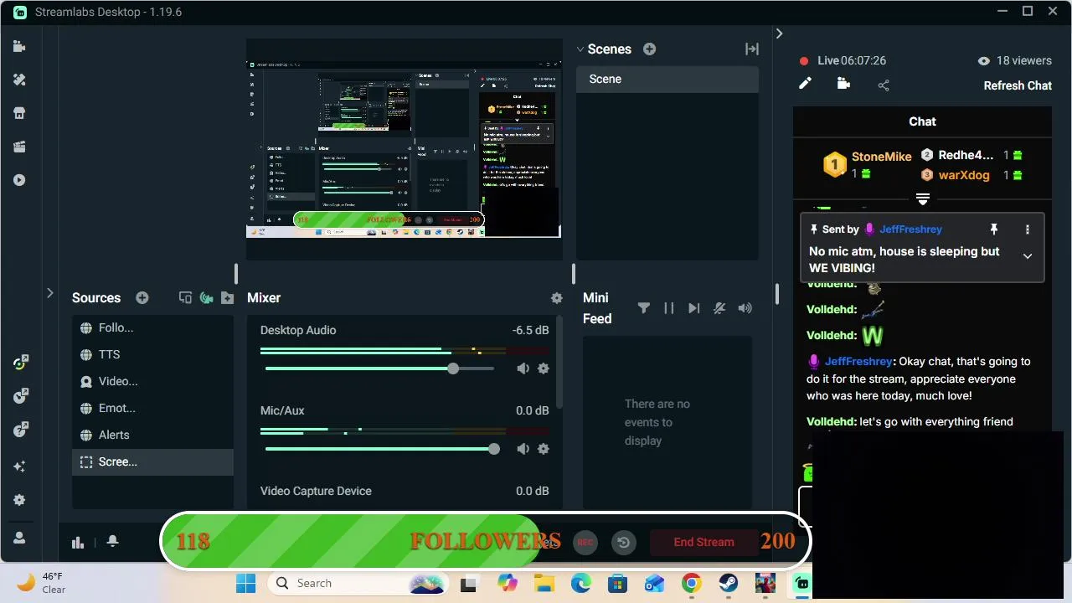The width and height of the screenshot is (1072, 603).
Task: Skip the current alert in the Mini Feed
Action: pos(693,308)
